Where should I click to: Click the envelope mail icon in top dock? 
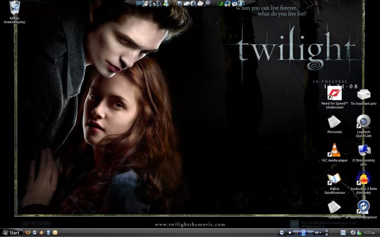[x=186, y=3]
